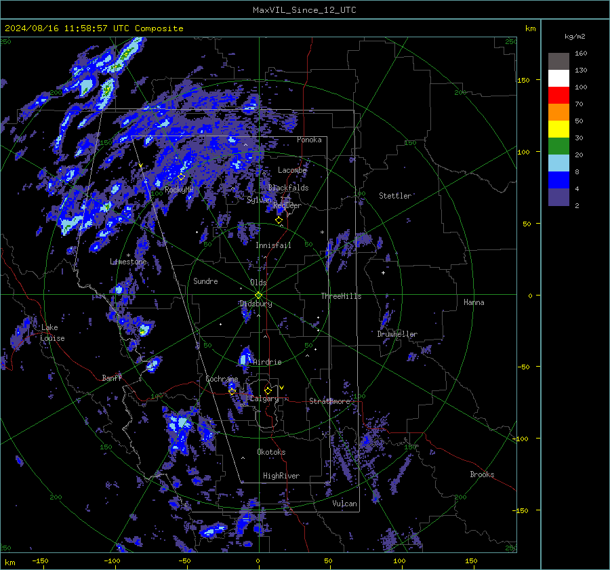Click the Airdrie town label
This screenshot has width=610, height=570.
pyautogui.click(x=267, y=362)
